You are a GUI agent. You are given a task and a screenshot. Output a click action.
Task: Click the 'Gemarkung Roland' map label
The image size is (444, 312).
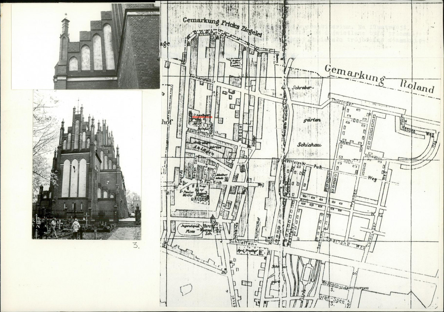tap(378, 79)
